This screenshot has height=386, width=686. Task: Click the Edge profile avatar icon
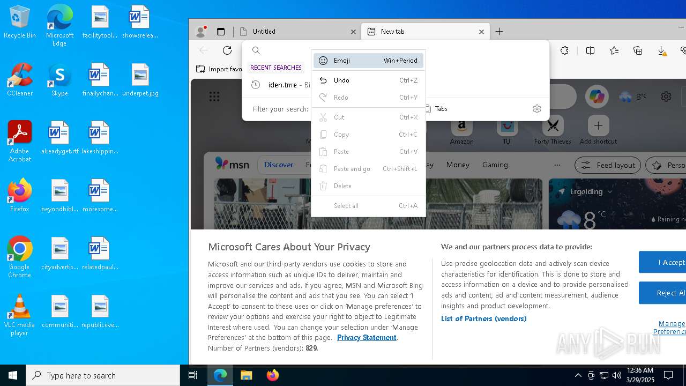(201, 32)
